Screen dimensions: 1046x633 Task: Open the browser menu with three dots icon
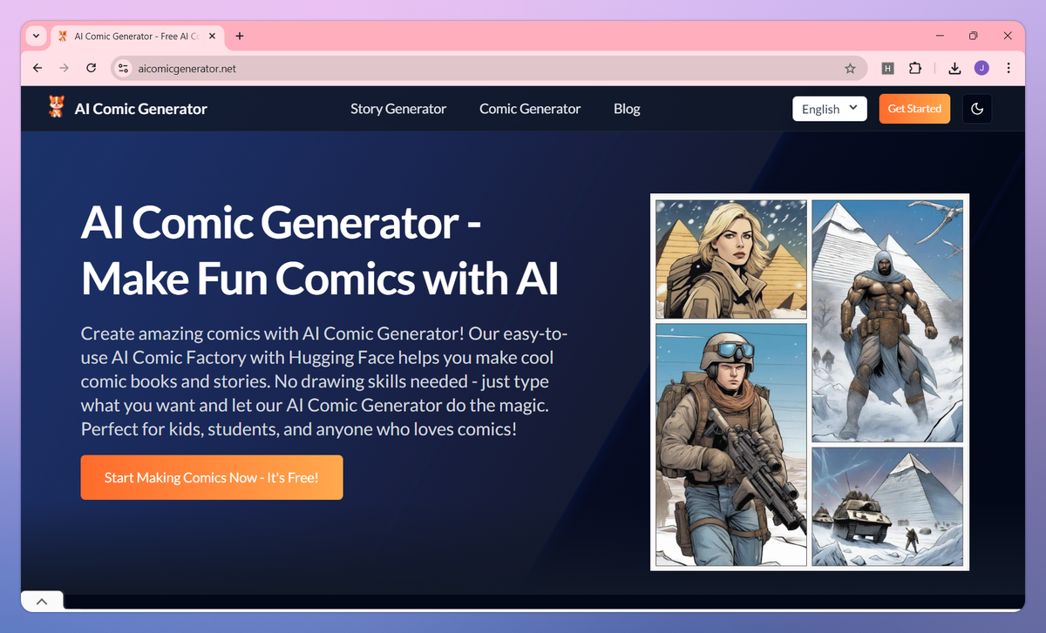[x=1009, y=68]
